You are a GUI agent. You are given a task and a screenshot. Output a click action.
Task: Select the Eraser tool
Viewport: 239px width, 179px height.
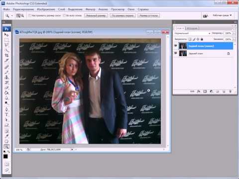[x=6, y=88]
